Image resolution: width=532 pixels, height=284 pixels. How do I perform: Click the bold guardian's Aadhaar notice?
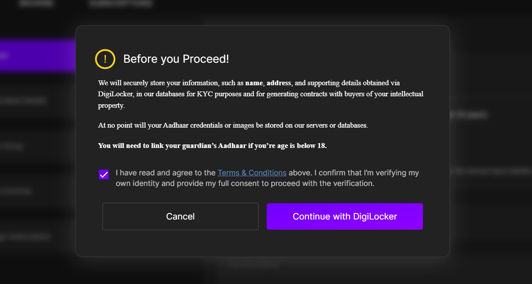point(212,146)
